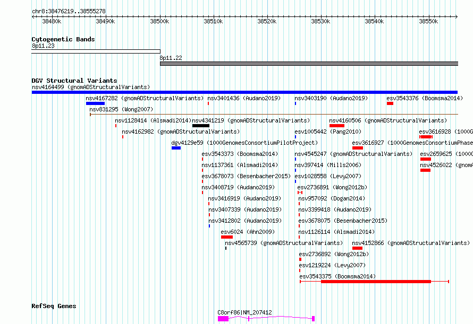Click esv6024 (Ahn2009) label
The image size is (473, 324).
(248, 232)
